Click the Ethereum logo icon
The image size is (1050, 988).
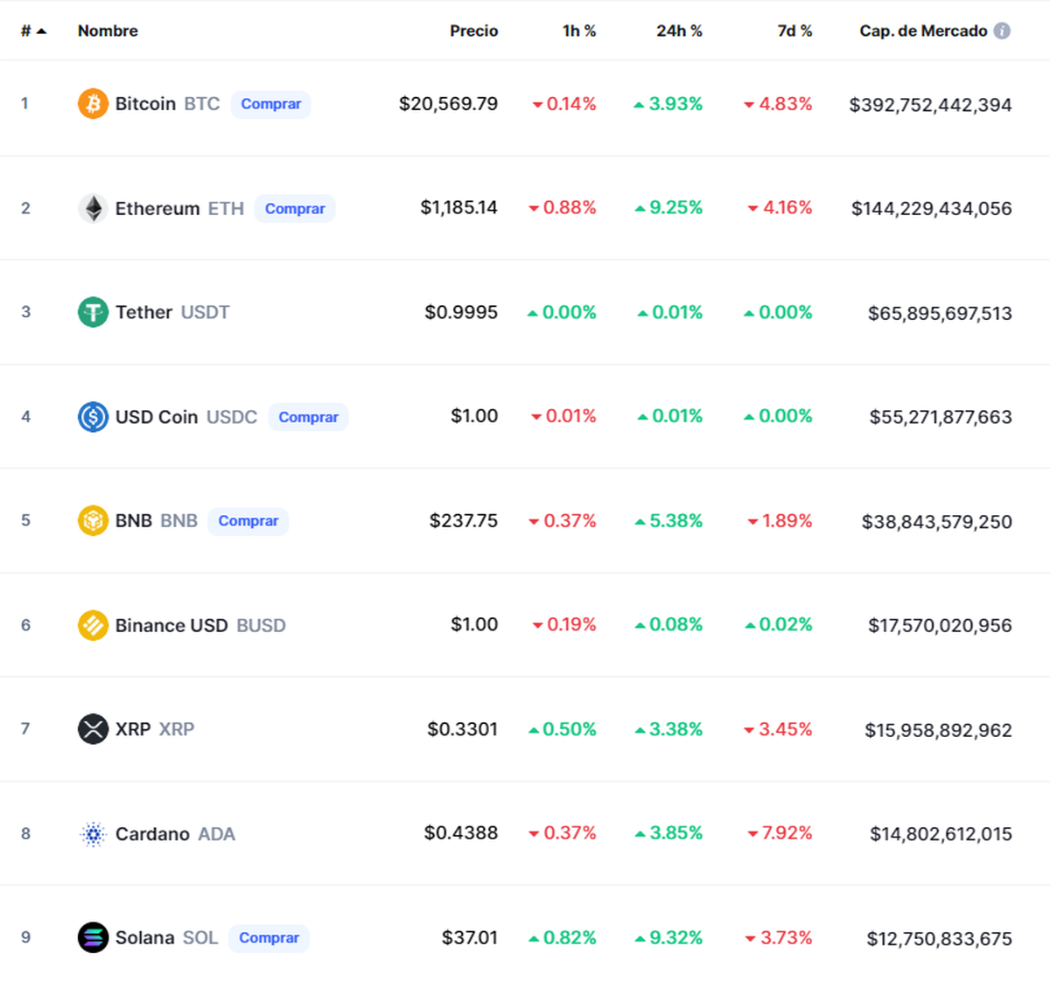92,208
